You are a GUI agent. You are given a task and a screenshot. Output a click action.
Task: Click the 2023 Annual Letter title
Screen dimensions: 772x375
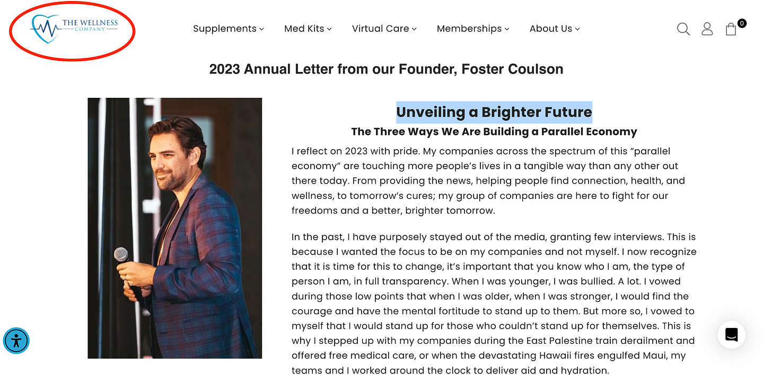click(386, 69)
